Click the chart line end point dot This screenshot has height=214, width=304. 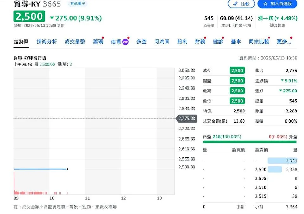click(x=67, y=169)
